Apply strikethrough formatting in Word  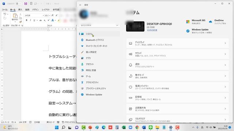tap(41, 20)
